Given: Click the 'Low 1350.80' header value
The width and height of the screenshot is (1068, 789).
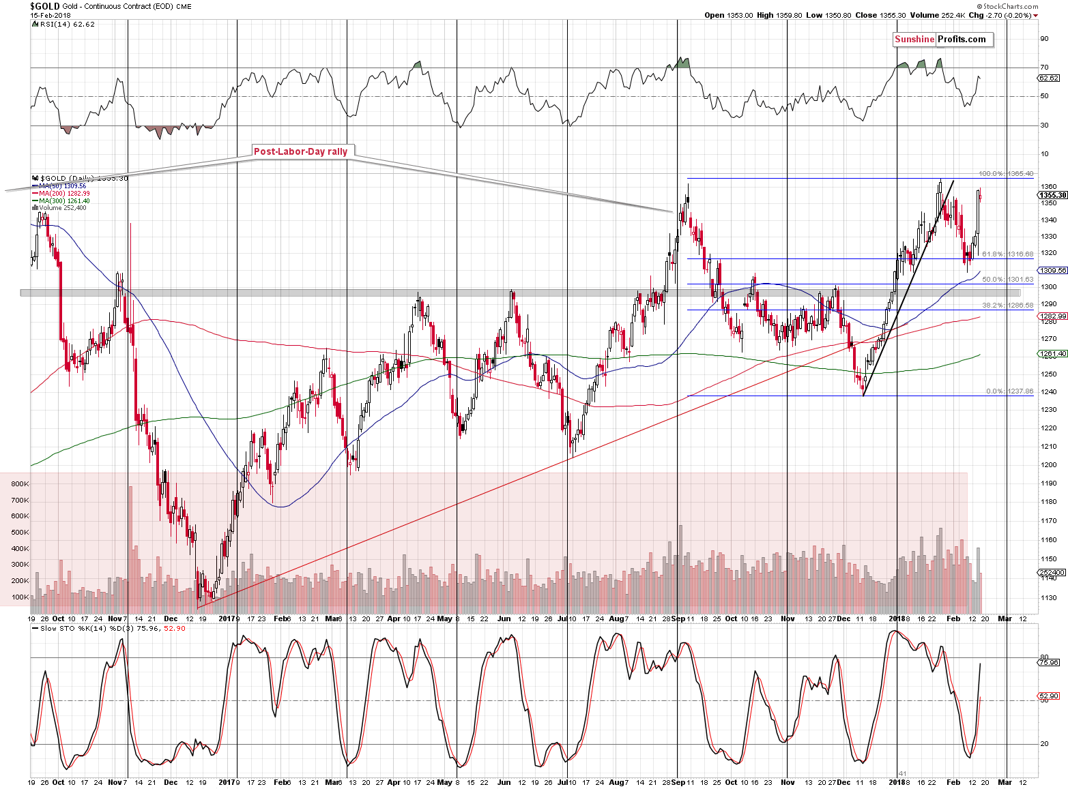Looking at the screenshot, I should [x=828, y=15].
